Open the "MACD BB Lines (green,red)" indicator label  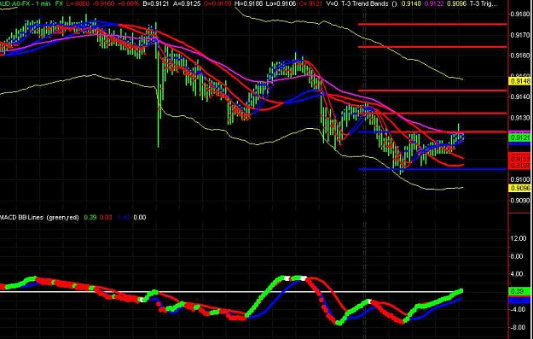coord(39,217)
